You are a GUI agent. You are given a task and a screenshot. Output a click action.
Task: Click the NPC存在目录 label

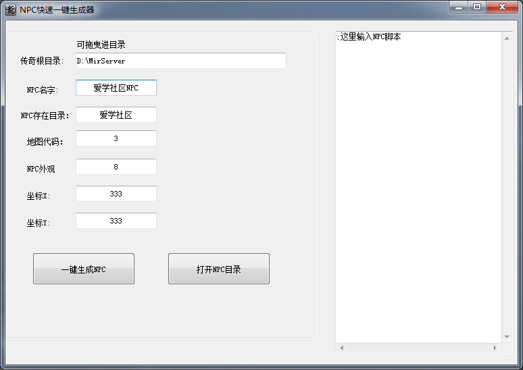coord(45,115)
